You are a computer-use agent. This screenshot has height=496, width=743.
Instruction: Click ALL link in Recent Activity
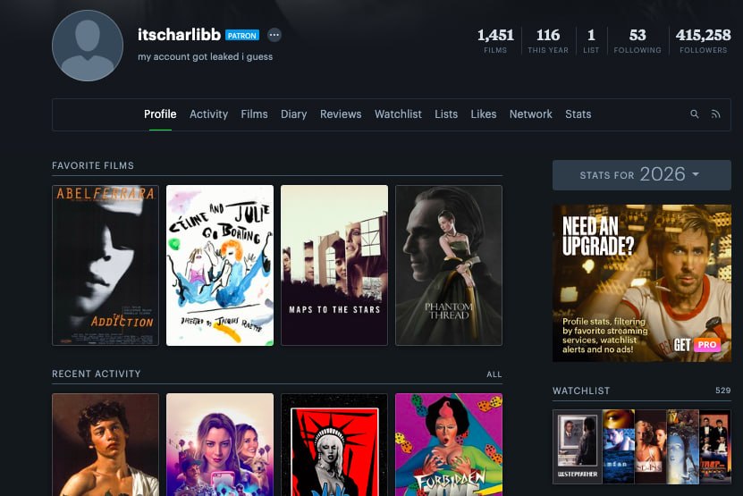pos(494,374)
